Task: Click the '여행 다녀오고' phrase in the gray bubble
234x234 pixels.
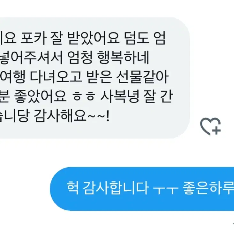Action: click(x=41, y=77)
